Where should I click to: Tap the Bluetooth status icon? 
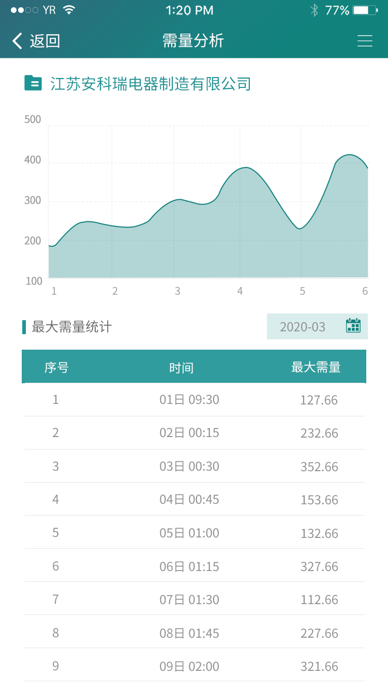pos(314,10)
